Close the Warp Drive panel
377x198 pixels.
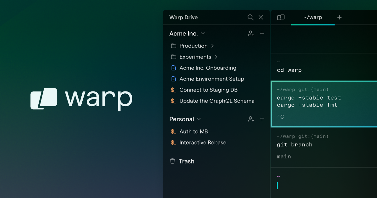[x=261, y=17]
